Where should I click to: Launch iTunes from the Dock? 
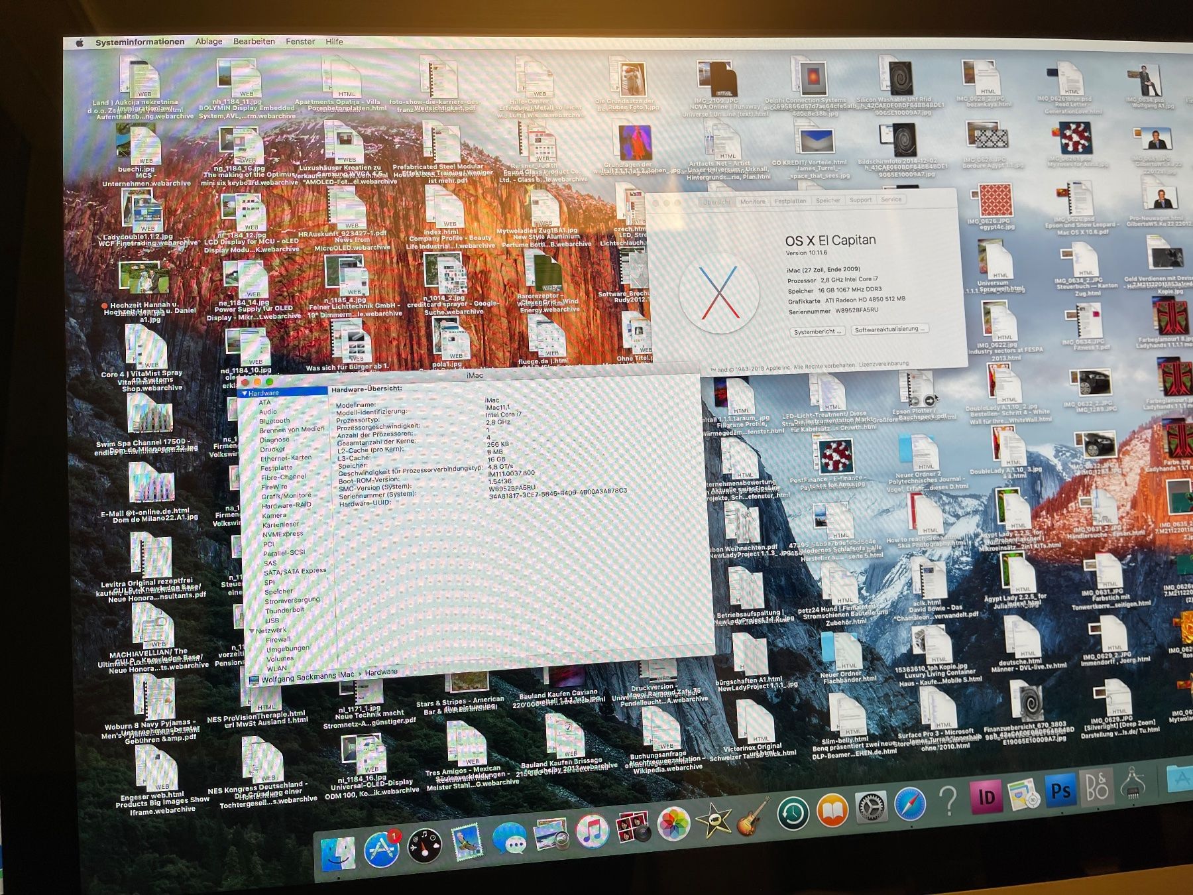592,831
